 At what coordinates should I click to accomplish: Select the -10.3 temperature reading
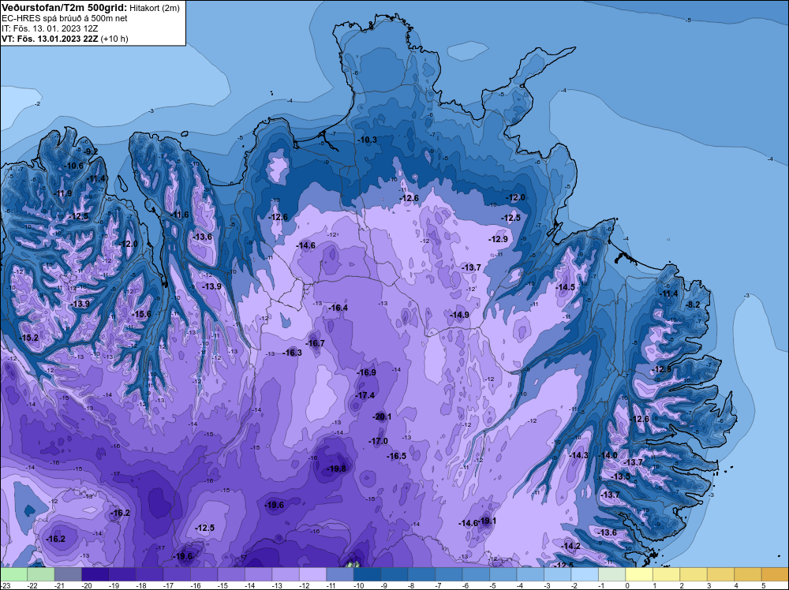coord(367,140)
